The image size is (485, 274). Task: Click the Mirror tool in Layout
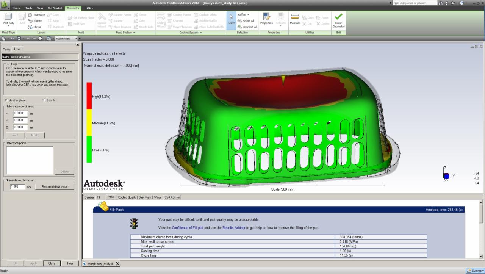pos(35,27)
